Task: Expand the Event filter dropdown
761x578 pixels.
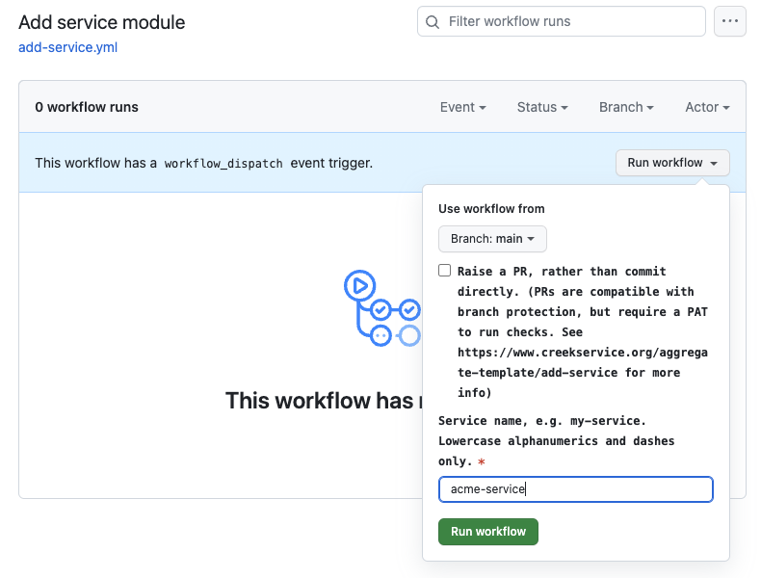Action: pos(462,107)
